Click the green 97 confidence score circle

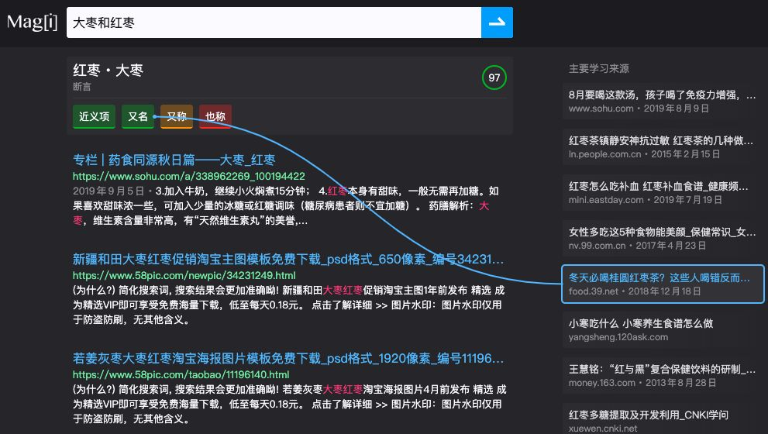point(494,77)
